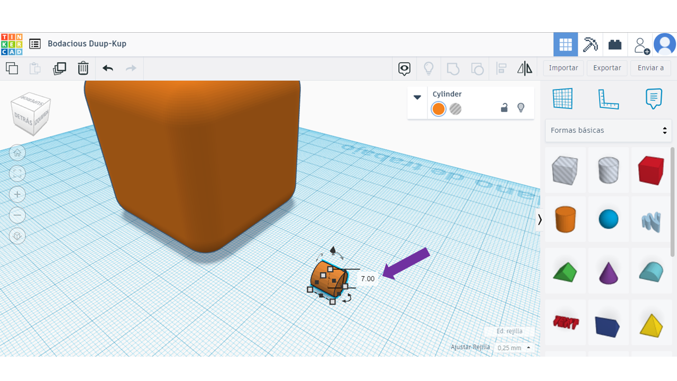Open the designs list icon beside title
The height and width of the screenshot is (381, 677).
coord(35,44)
